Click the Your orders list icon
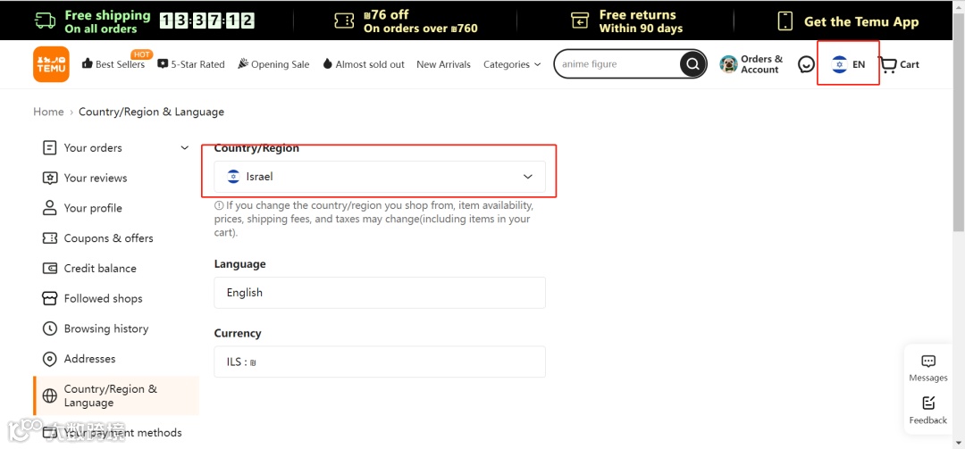The image size is (965, 449). [x=49, y=147]
